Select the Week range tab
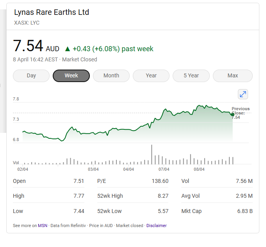This screenshot has width=266, height=247. pyautogui.click(x=71, y=76)
